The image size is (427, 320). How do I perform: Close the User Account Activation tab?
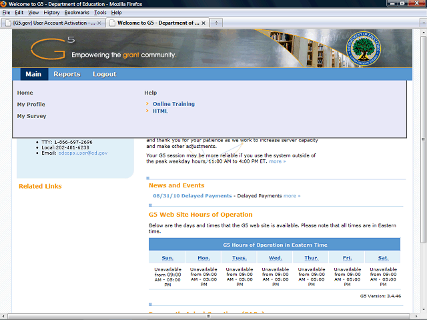pos(99,23)
